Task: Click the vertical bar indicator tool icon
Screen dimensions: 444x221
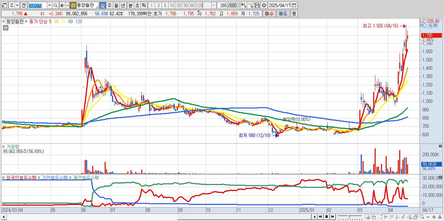Action: point(398,217)
